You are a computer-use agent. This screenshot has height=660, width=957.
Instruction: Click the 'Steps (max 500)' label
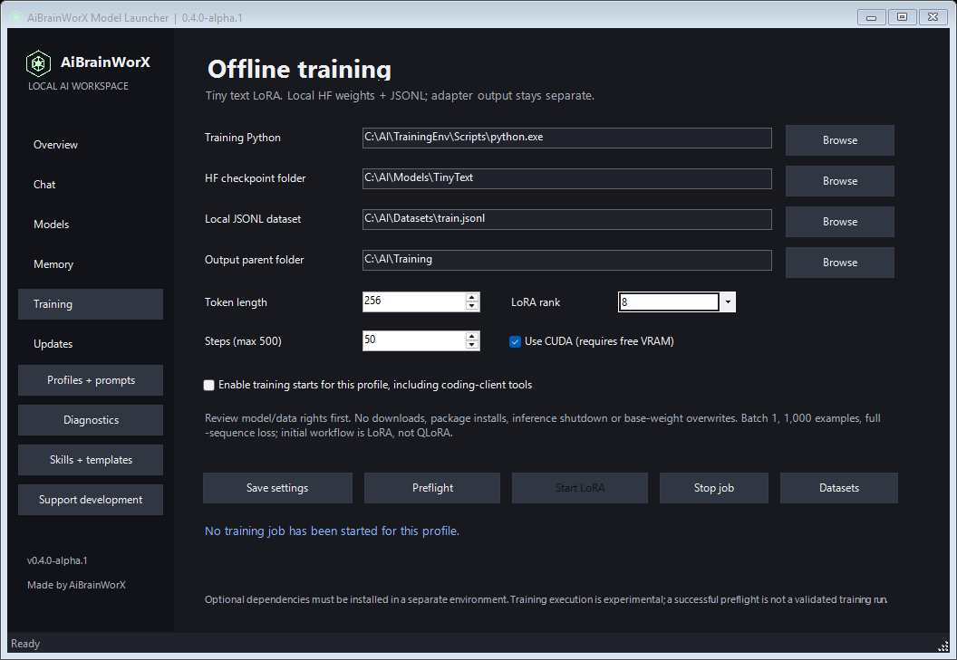pos(243,341)
